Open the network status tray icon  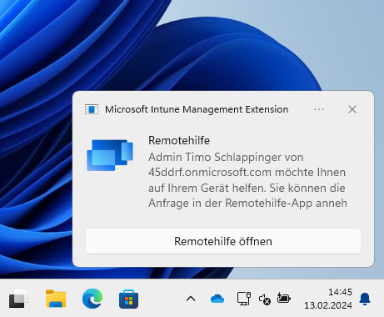(x=244, y=299)
